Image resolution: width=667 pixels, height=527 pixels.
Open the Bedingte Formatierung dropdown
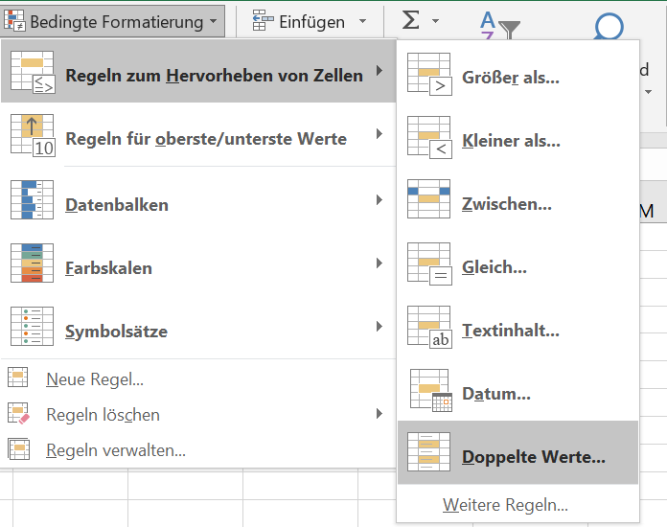coord(113,21)
